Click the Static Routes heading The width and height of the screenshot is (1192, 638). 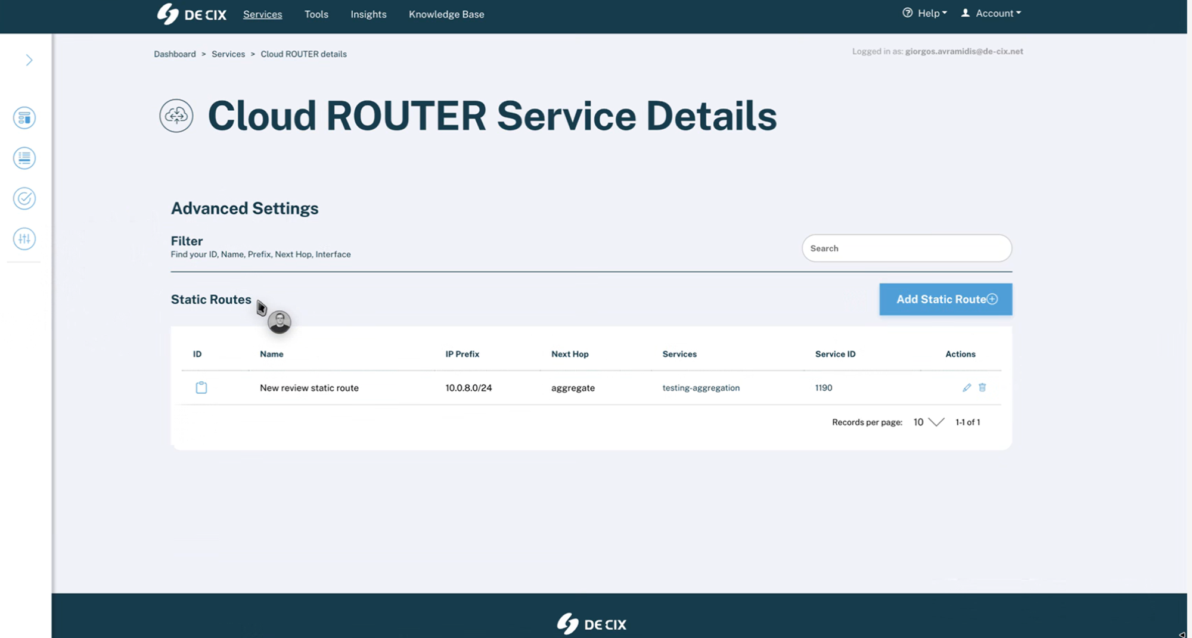[211, 299]
